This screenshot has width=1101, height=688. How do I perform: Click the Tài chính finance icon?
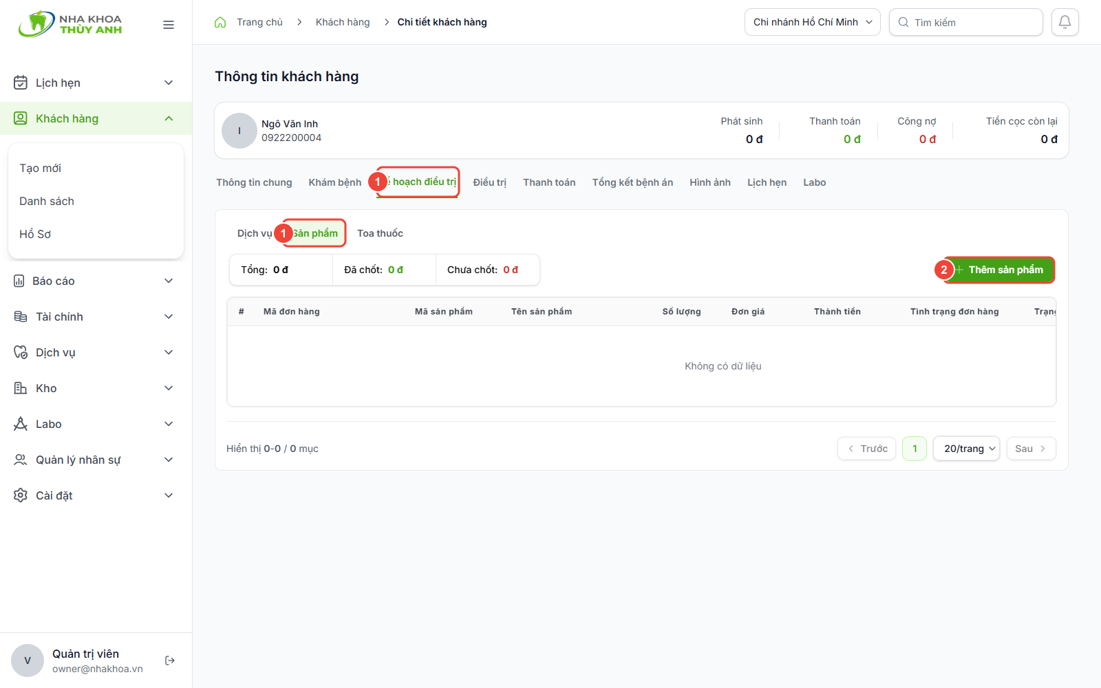point(21,316)
